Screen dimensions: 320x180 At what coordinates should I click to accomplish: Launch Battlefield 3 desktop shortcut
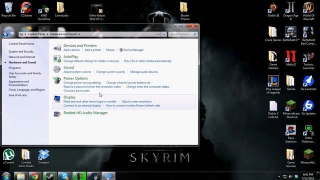[x=291, y=34]
